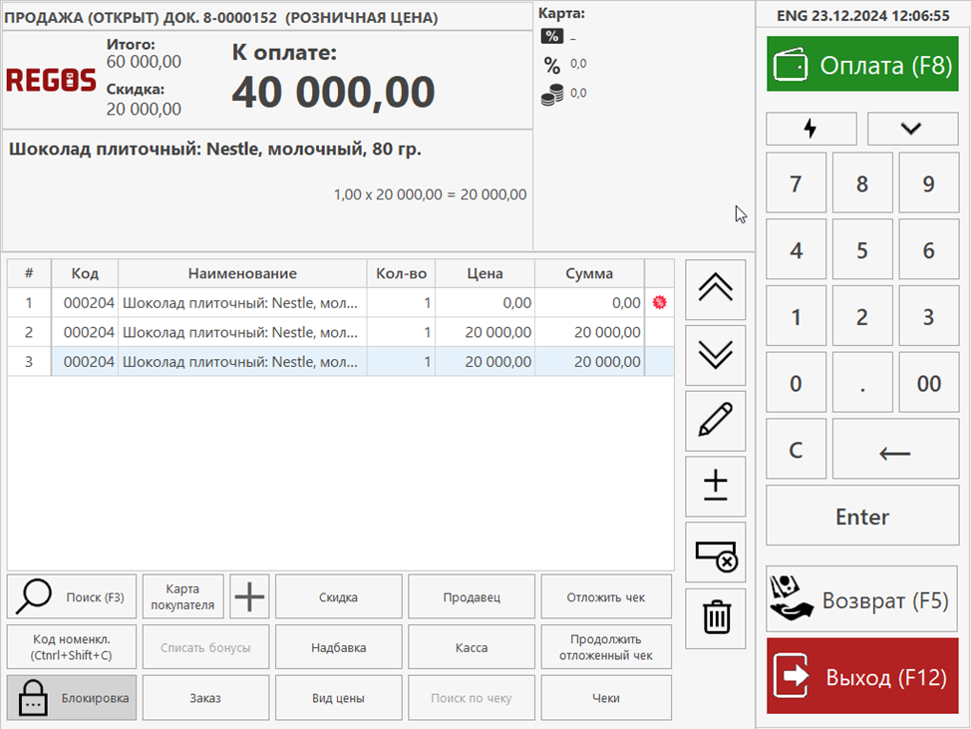The width and height of the screenshot is (971, 729).
Task: Click the large plus icon button
Action: (249, 597)
